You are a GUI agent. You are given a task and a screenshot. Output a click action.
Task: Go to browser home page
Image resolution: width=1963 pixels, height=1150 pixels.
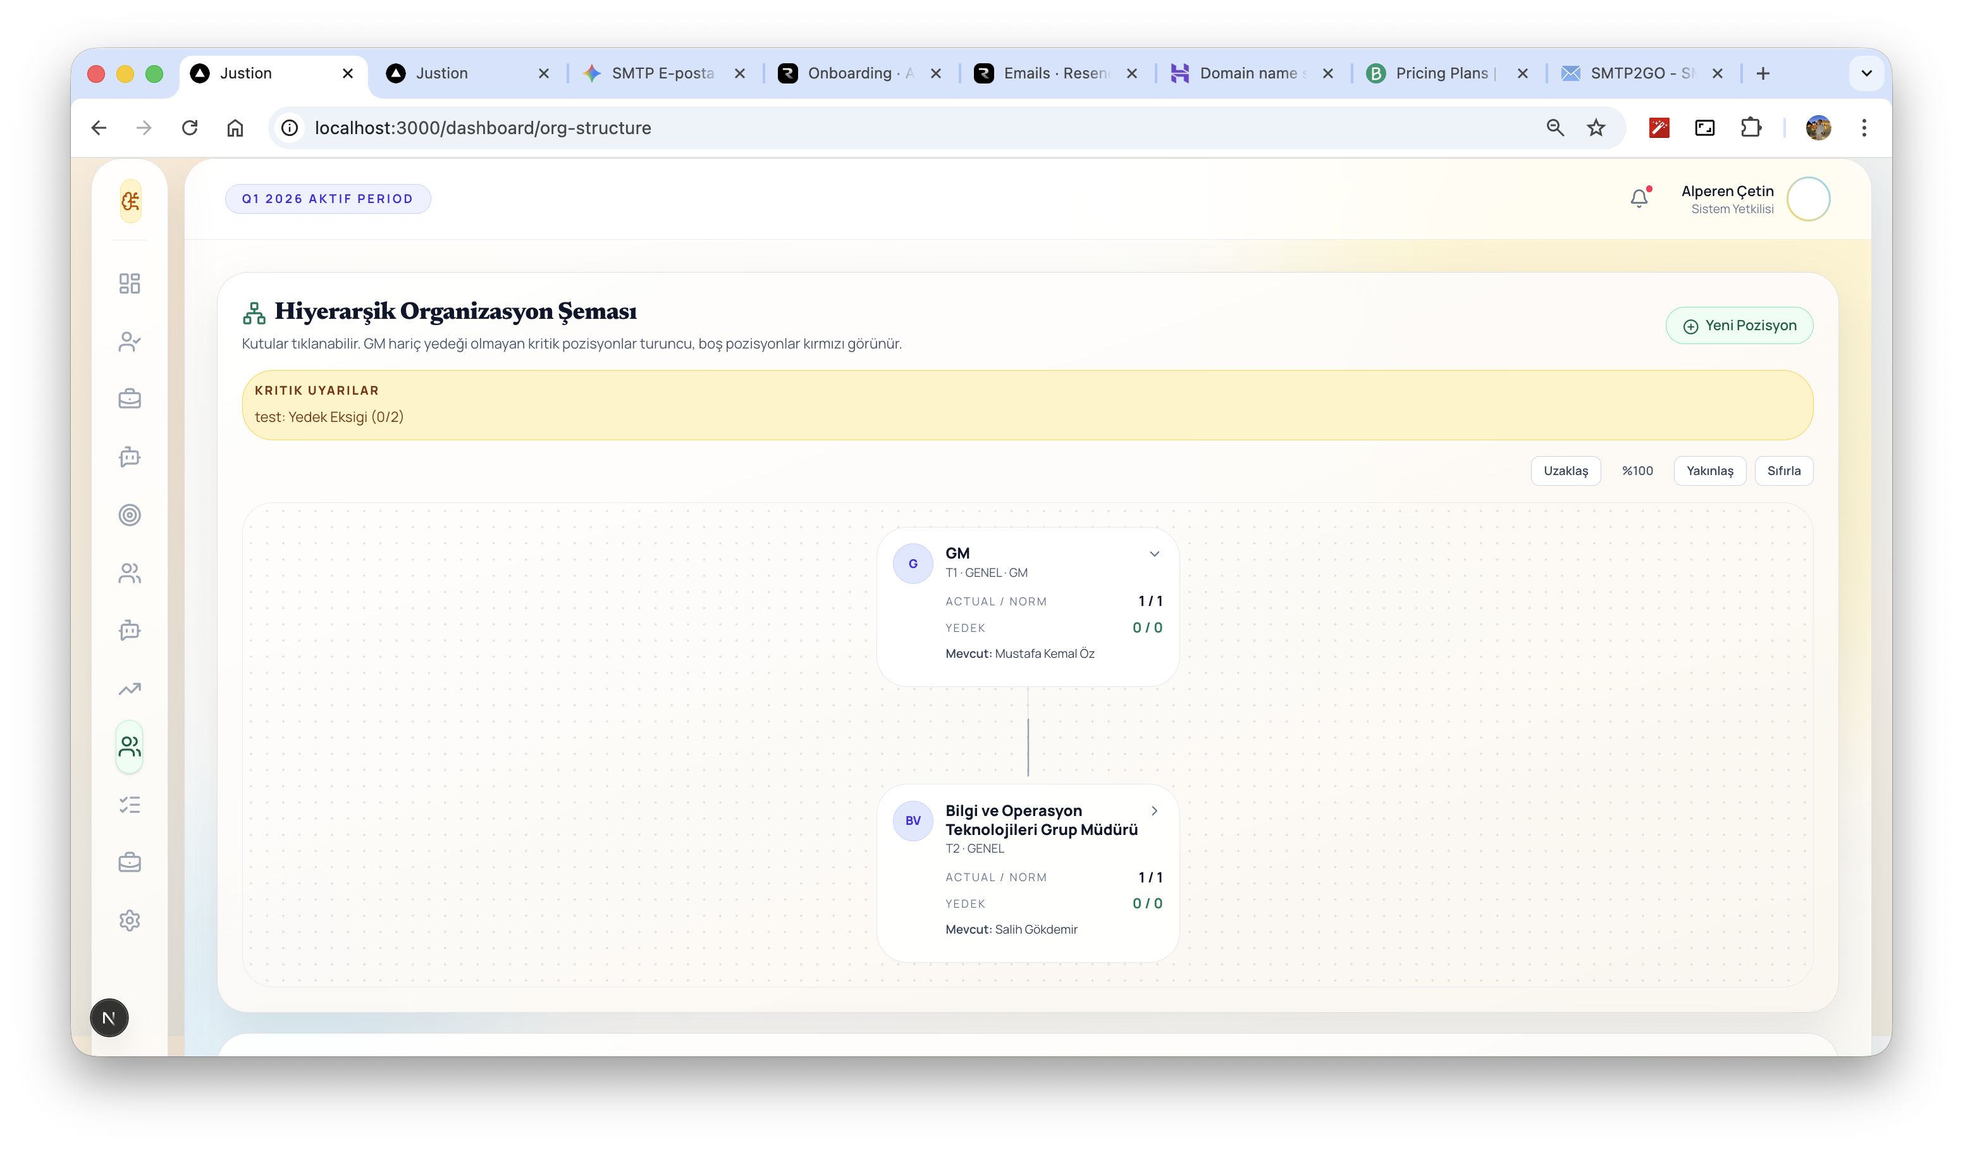[x=235, y=128]
